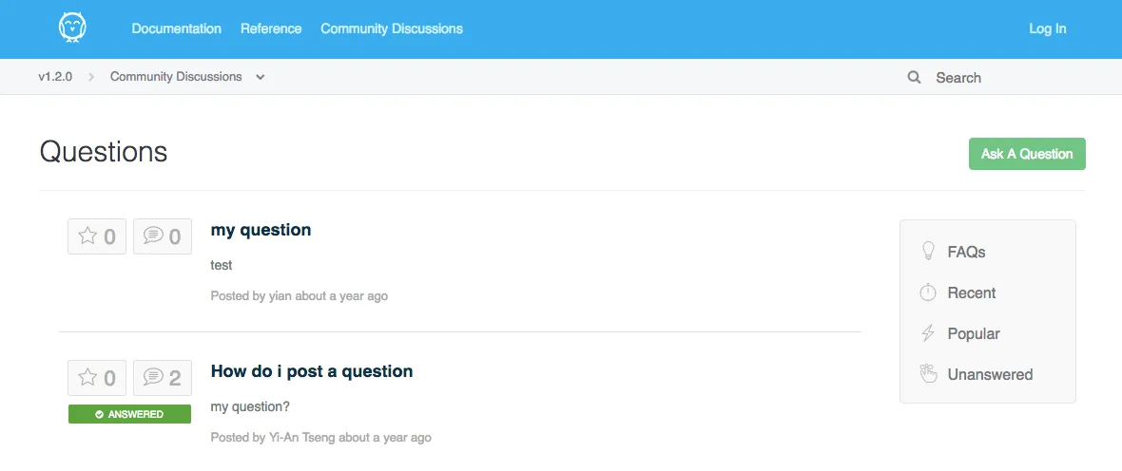
Task: Star the 'How do i post a question' post
Action: point(97,377)
